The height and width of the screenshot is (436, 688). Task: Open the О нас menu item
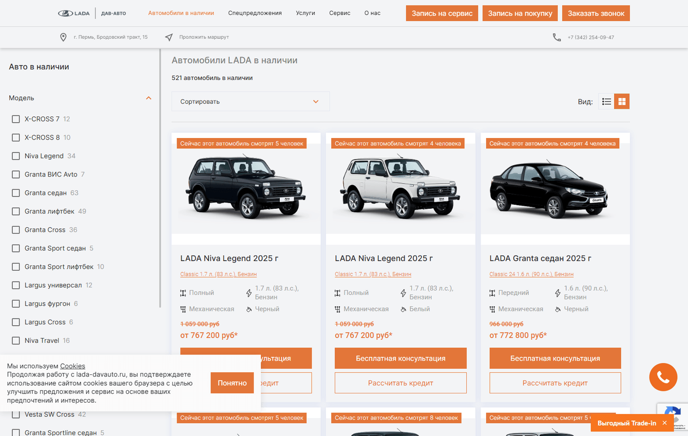pos(372,13)
